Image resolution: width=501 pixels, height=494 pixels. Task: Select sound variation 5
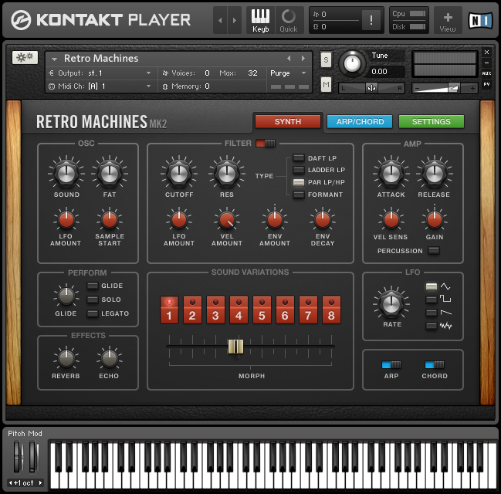coord(262,310)
